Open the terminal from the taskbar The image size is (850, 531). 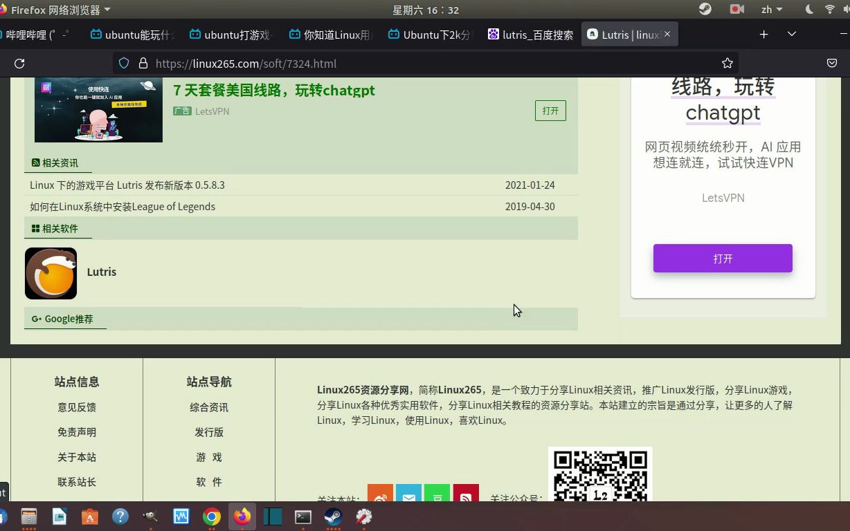pos(302,516)
